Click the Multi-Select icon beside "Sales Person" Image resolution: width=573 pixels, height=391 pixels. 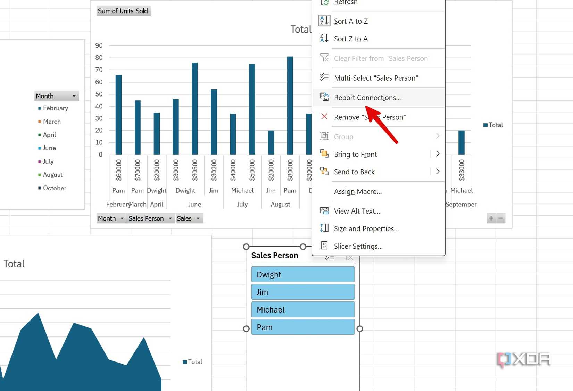324,78
